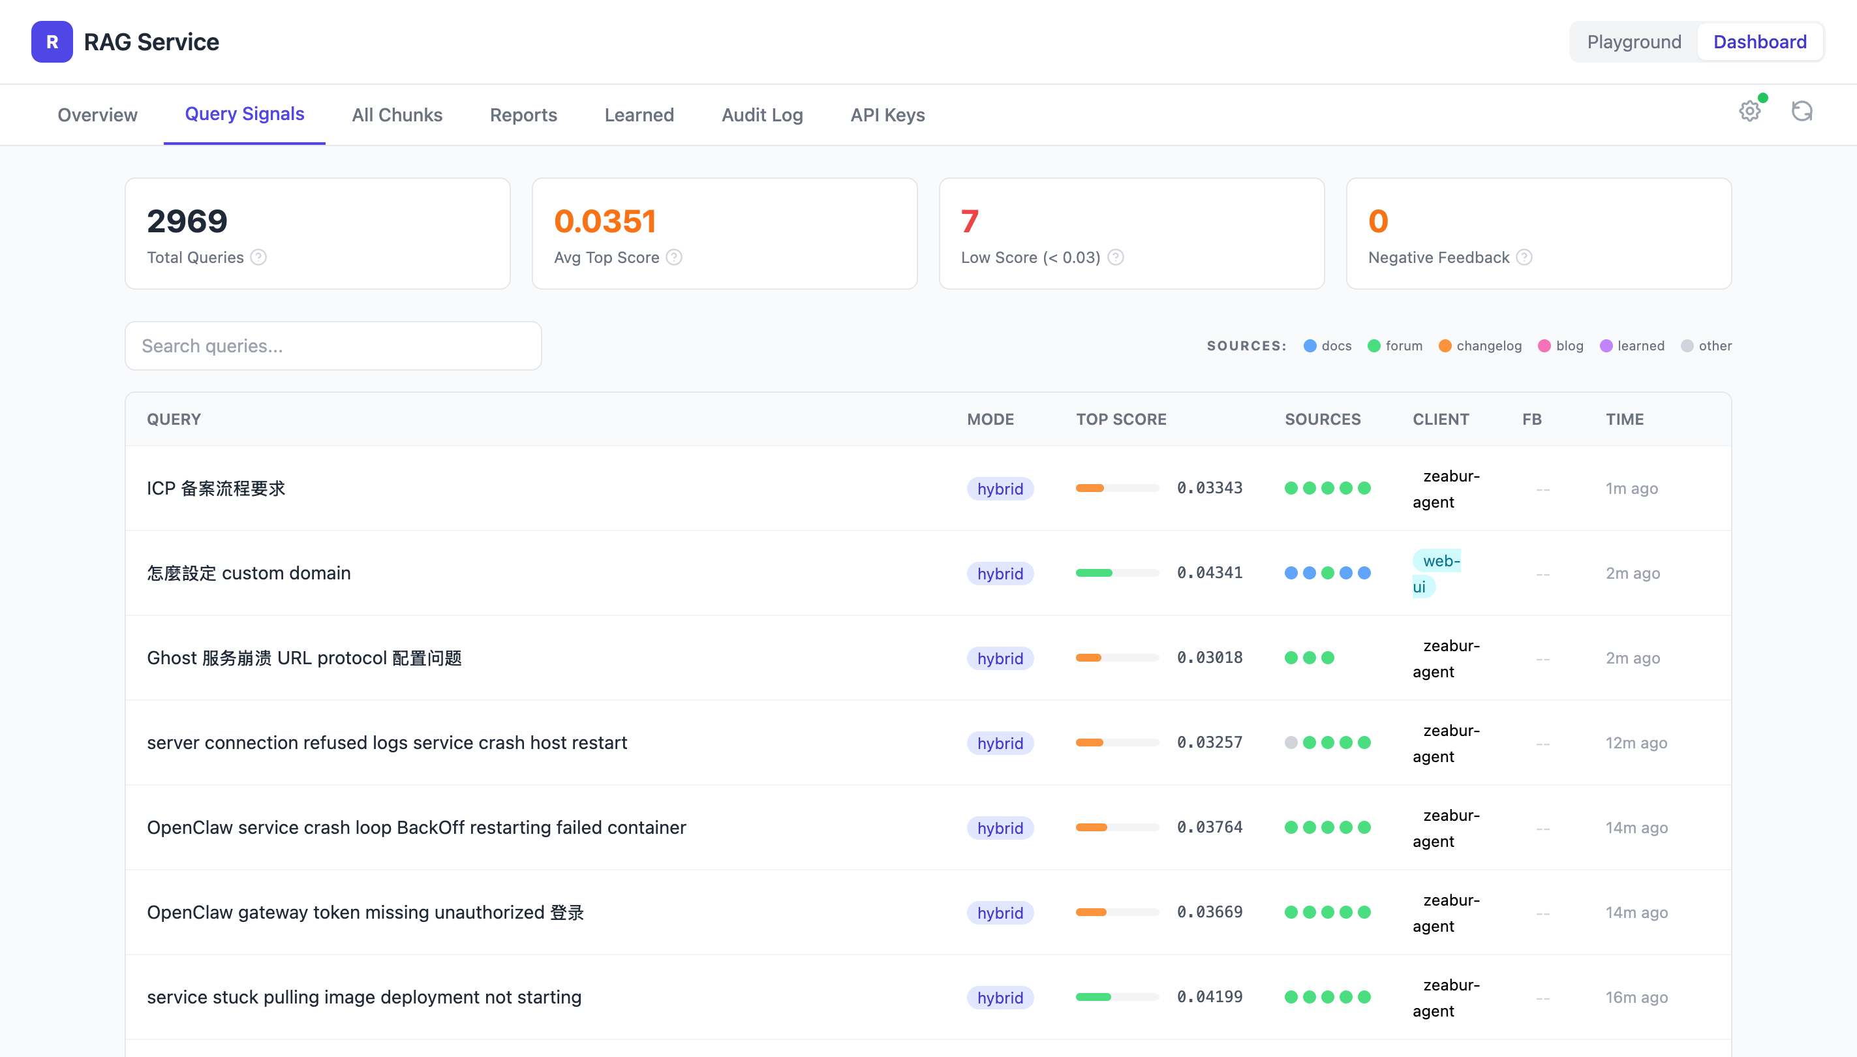Click help icon beside Low Score label
This screenshot has height=1057, width=1857.
1116,257
